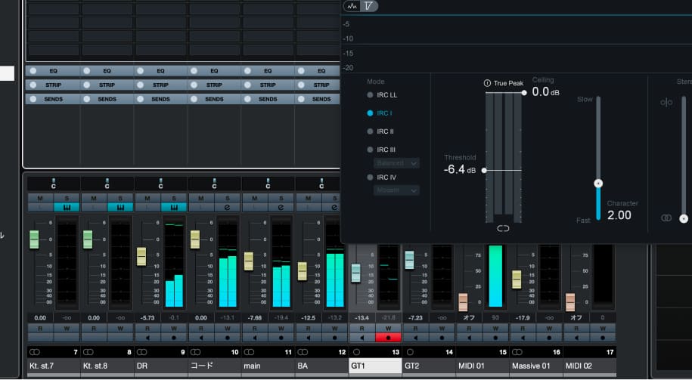Click edit channel settings icon on main
This screenshot has width=692, height=380.
pos(281,207)
